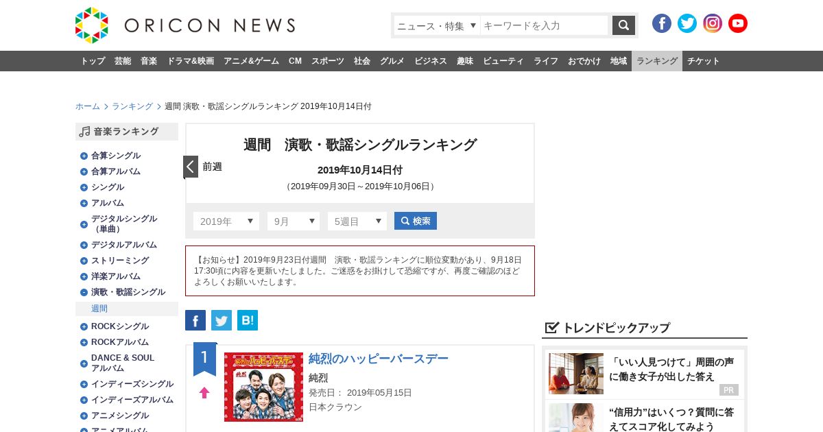Open the 2019年 year dropdown
This screenshot has width=823, height=432.
pyautogui.click(x=226, y=221)
